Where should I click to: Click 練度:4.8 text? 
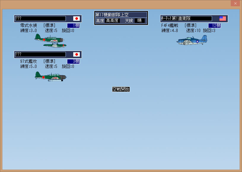[170, 31]
